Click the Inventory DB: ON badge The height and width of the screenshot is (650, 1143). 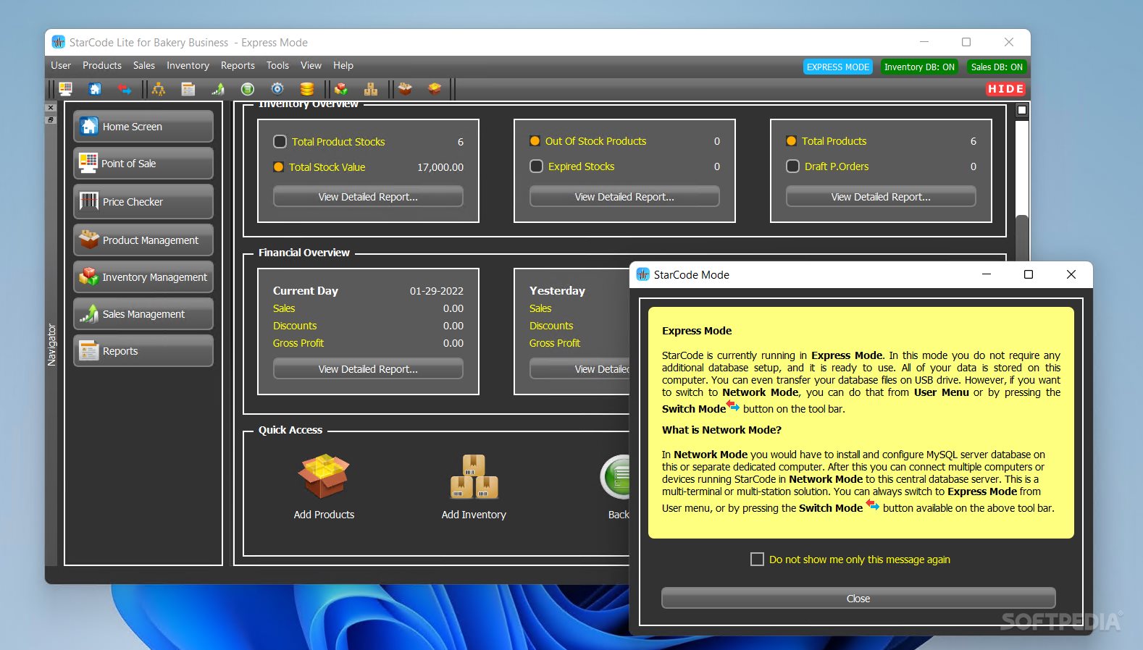pyautogui.click(x=919, y=67)
